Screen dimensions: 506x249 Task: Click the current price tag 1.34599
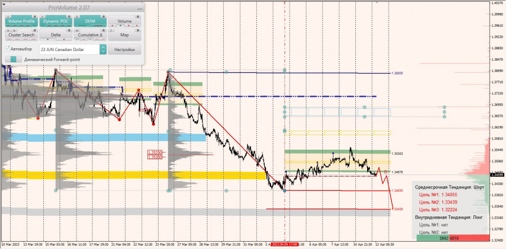pyautogui.click(x=498, y=174)
